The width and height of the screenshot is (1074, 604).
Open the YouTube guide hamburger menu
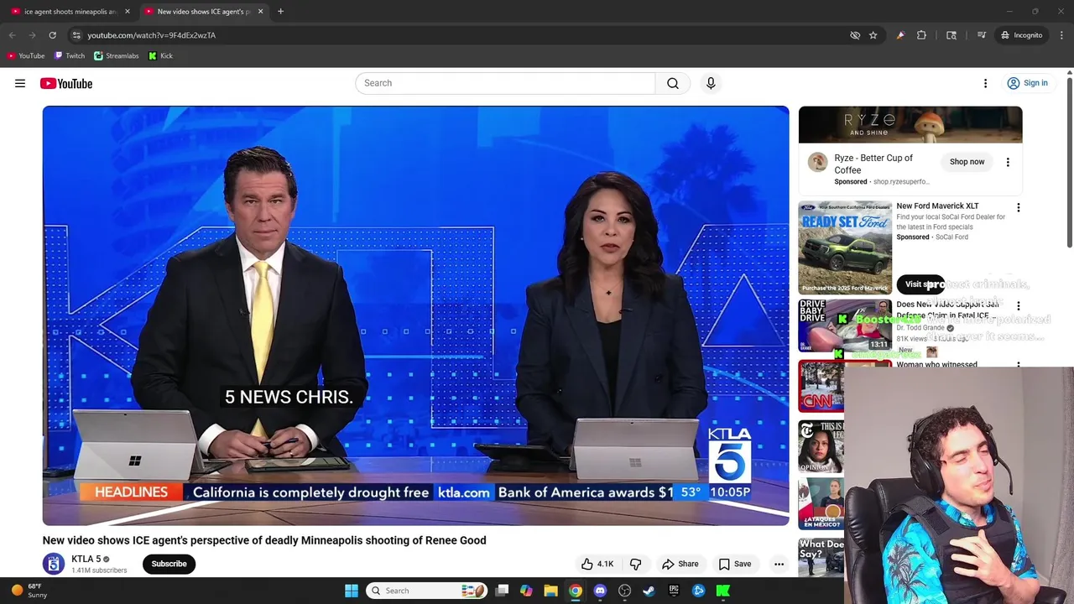tap(20, 83)
